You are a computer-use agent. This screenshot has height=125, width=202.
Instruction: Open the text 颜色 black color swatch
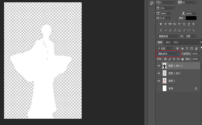point(191,18)
